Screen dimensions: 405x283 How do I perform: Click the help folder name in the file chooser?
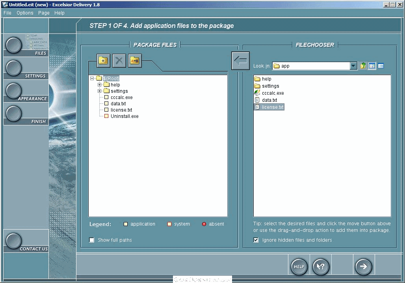tap(267, 79)
